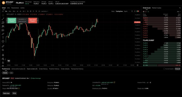Open the Market trades tab
Screen dimensions: 182x97
click(157, 8)
